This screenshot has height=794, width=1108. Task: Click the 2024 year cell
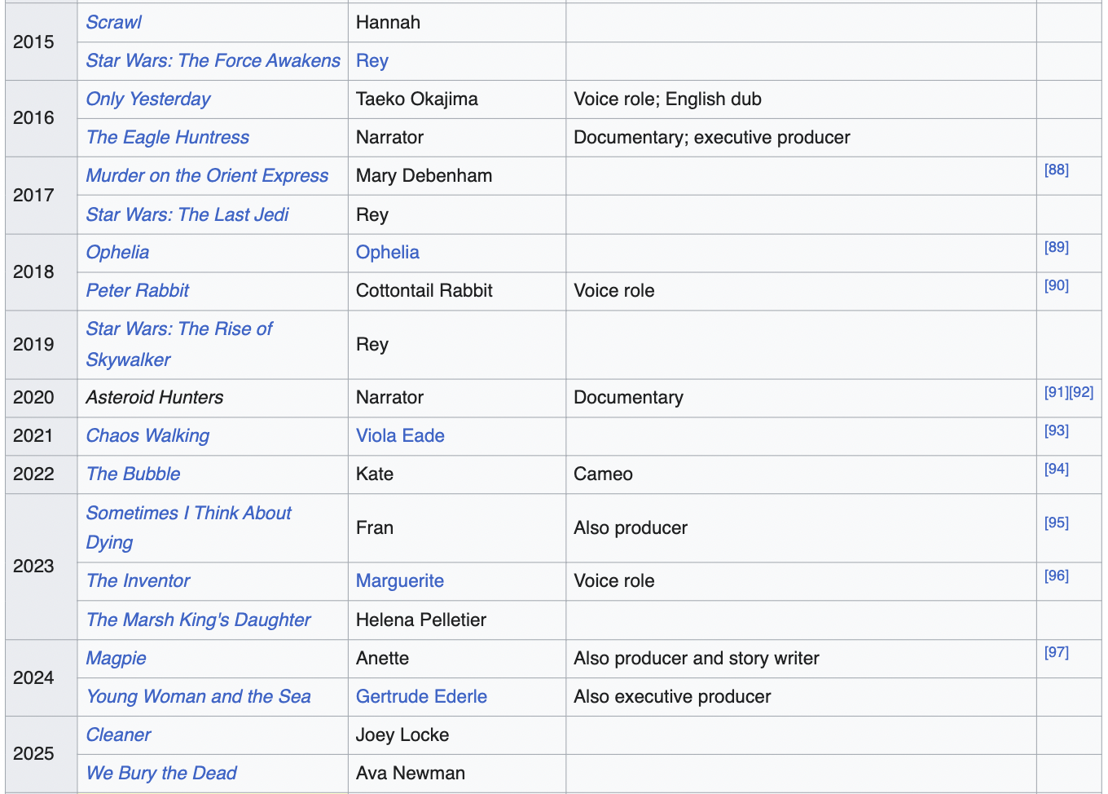click(x=41, y=678)
